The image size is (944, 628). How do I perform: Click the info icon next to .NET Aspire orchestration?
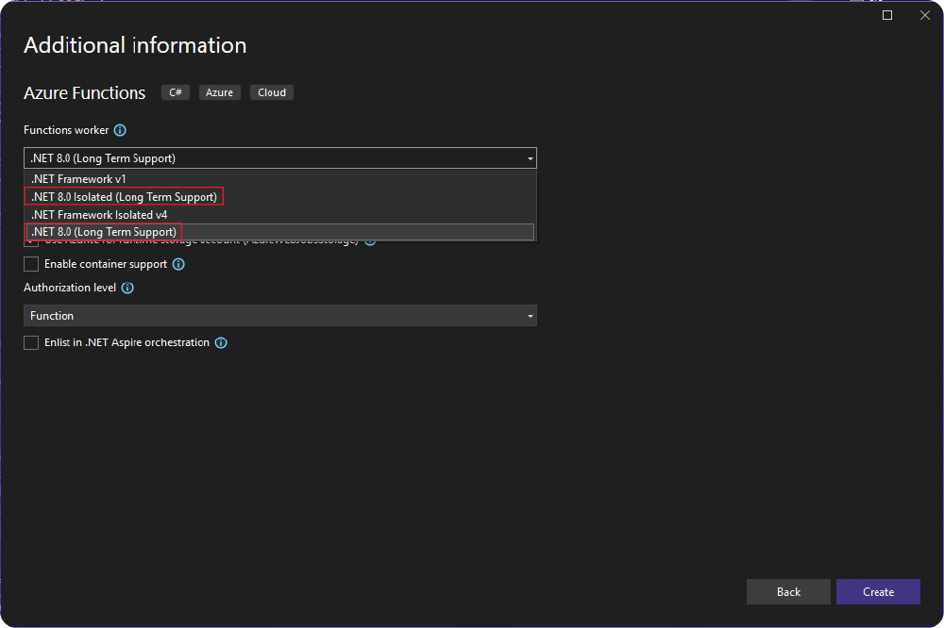221,342
